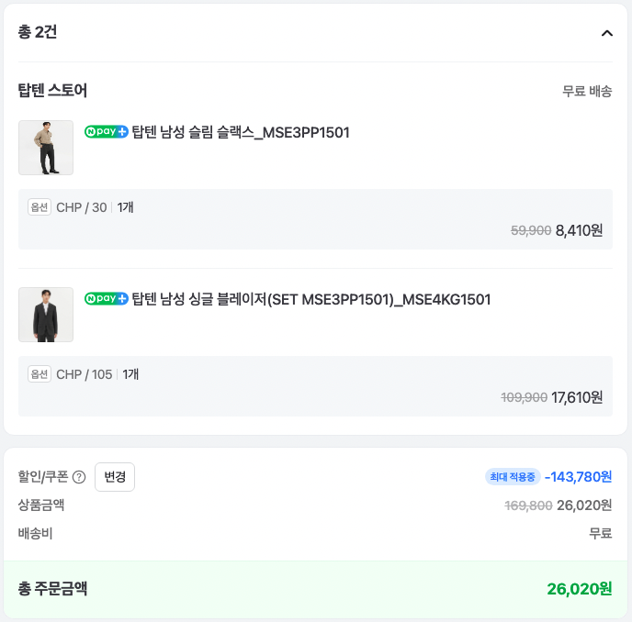Click the 탑텐 스토어 store name
This screenshot has width=632, height=622.
(52, 91)
